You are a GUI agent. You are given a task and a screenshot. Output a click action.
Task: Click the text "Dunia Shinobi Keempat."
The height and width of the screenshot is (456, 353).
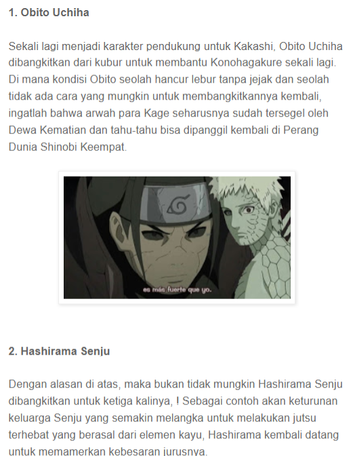click(68, 147)
